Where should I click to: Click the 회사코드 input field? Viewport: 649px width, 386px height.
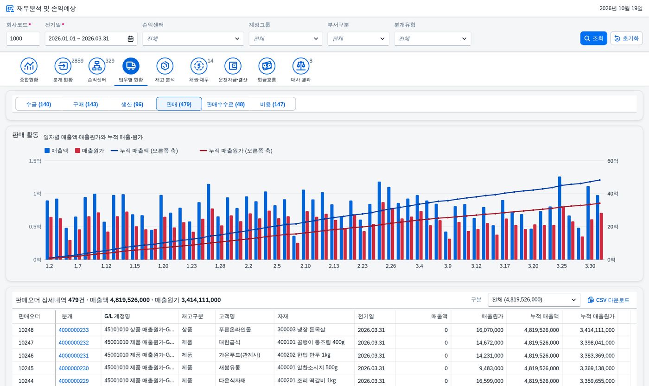tap(23, 38)
